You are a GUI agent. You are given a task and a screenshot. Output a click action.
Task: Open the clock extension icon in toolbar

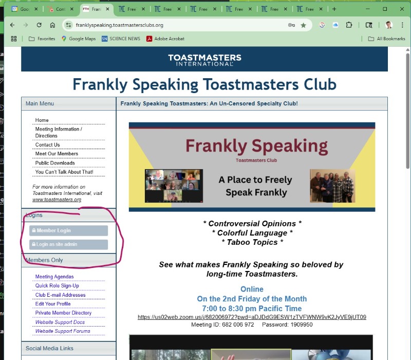click(322, 25)
